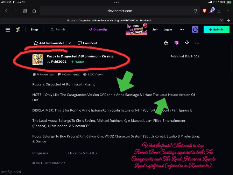The width and height of the screenshot is (233, 175).
Task: Click the 2.2K Views counter
Action: pos(93,74)
